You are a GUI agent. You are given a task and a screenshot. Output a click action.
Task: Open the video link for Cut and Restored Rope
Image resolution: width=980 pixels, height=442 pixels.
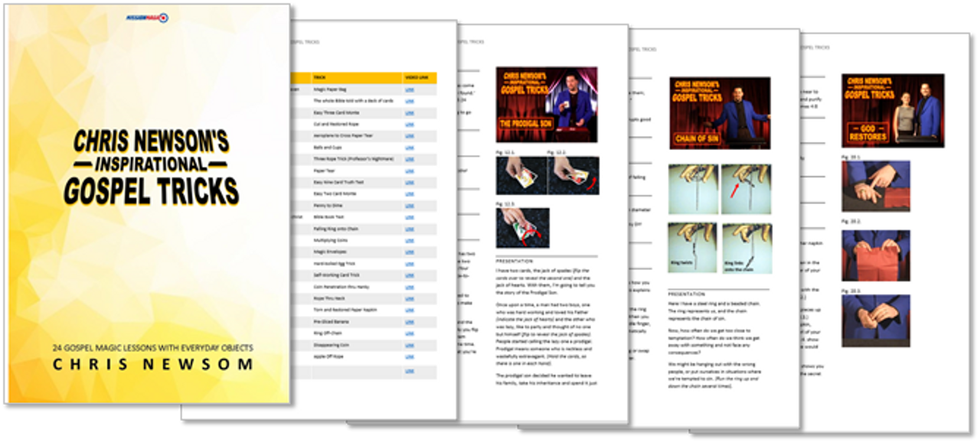point(410,124)
